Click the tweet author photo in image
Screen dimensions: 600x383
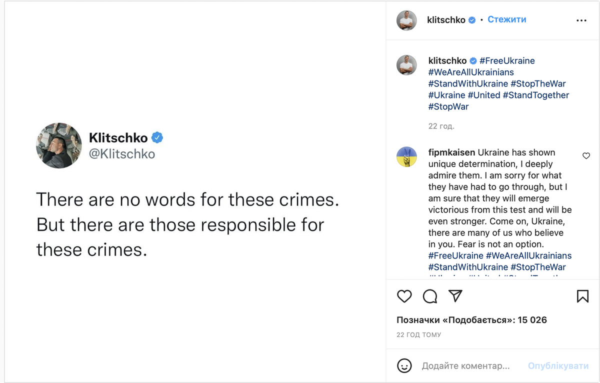(x=59, y=145)
